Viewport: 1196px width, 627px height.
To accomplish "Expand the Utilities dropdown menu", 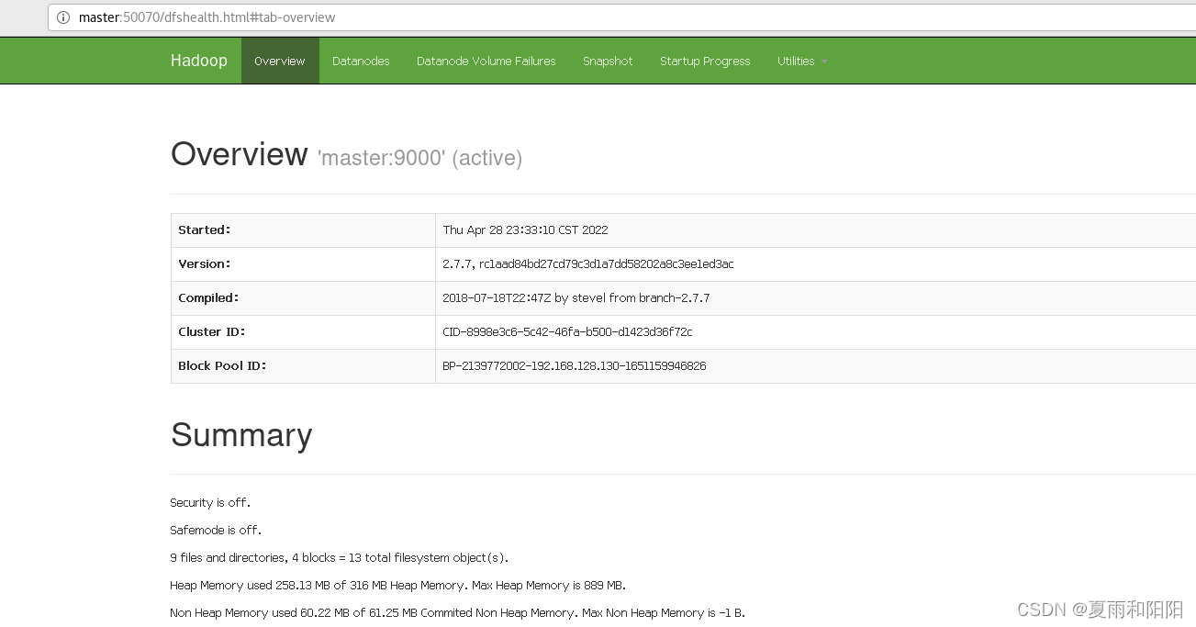I will click(x=802, y=61).
